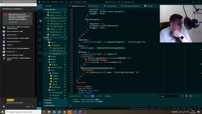Open the Extensions view in activity bar
The width and height of the screenshot is (202, 114).
click(40, 40)
